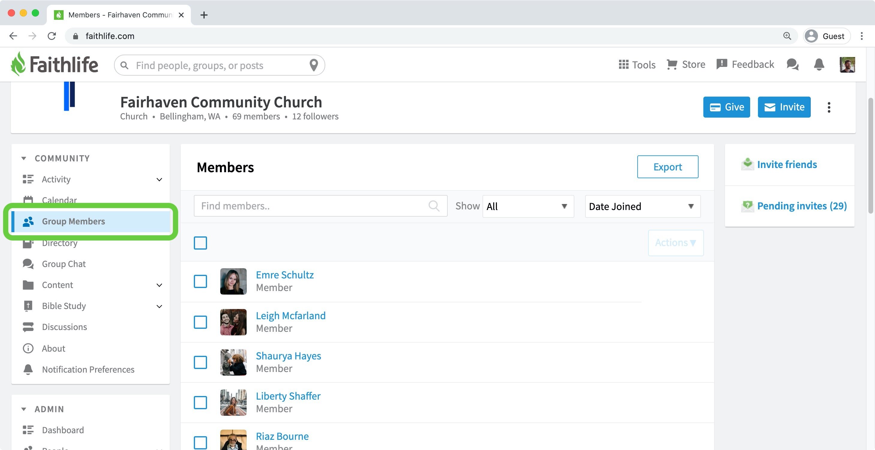Check the box for Emre Schultz
875x450 pixels.
200,281
